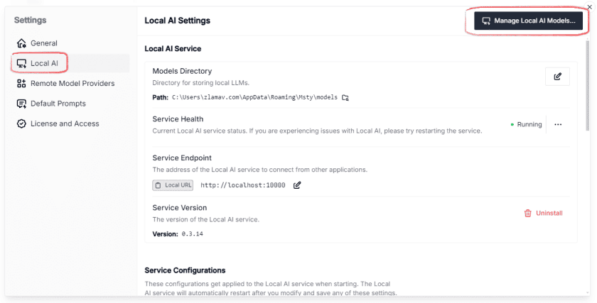Open the models folder icon beside the path
Screen dimensions: 597x303
tap(345, 97)
